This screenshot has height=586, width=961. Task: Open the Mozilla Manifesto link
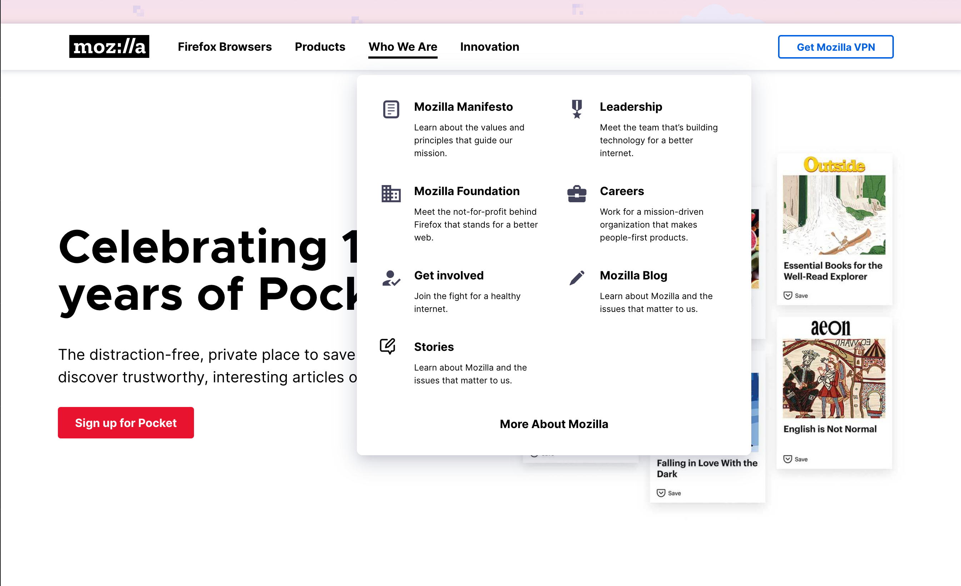[x=463, y=106]
